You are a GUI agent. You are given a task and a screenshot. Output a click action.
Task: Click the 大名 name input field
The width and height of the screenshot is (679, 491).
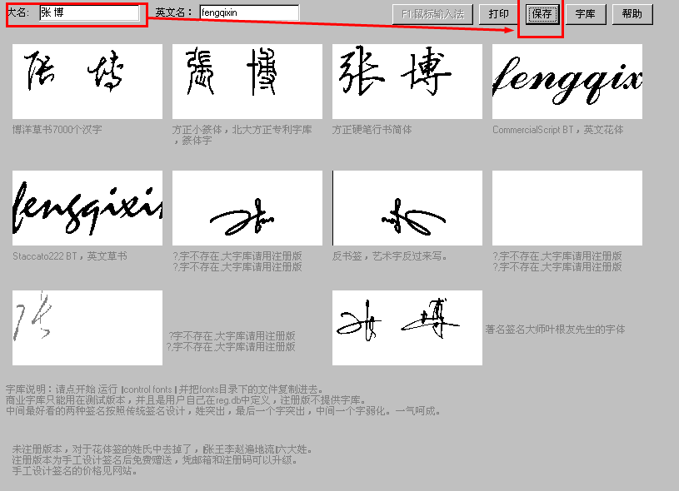click(89, 12)
